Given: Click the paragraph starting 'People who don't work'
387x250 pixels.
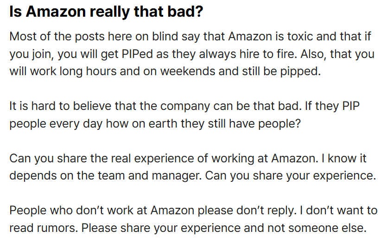Looking at the screenshot, I should pos(193,219).
